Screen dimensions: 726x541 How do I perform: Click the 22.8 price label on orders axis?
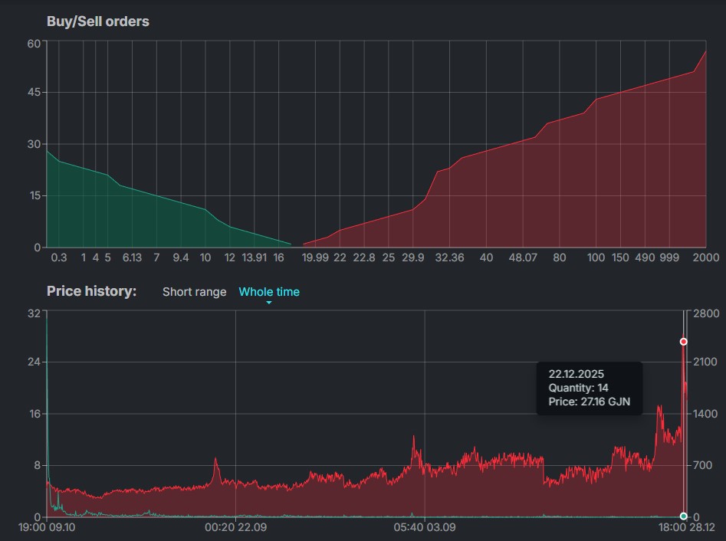(364, 257)
